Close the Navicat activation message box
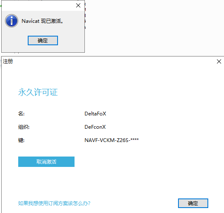The height and width of the screenshot is (213, 224). coord(78,5)
